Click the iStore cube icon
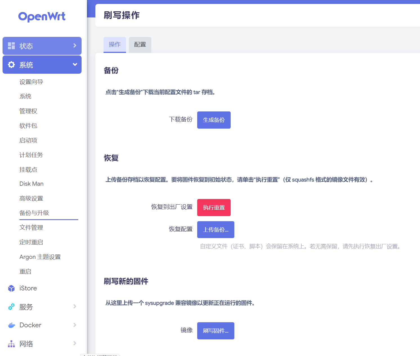Image resolution: width=420 pixels, height=356 pixels. click(11, 288)
